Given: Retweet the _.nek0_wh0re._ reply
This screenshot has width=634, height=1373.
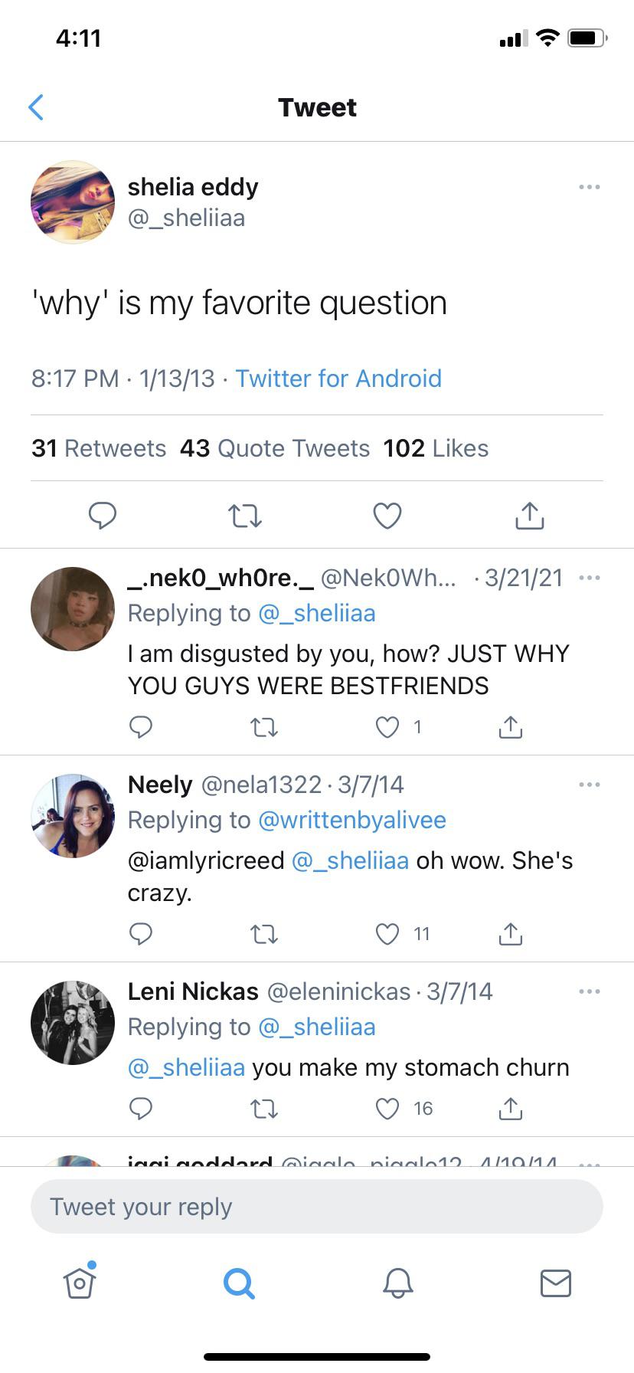Looking at the screenshot, I should click(264, 727).
